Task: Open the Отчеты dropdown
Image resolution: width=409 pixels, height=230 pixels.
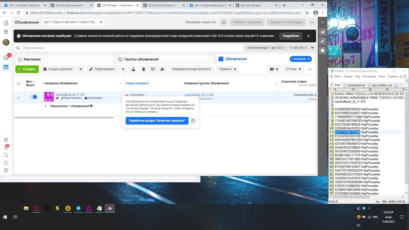Action: (x=294, y=69)
